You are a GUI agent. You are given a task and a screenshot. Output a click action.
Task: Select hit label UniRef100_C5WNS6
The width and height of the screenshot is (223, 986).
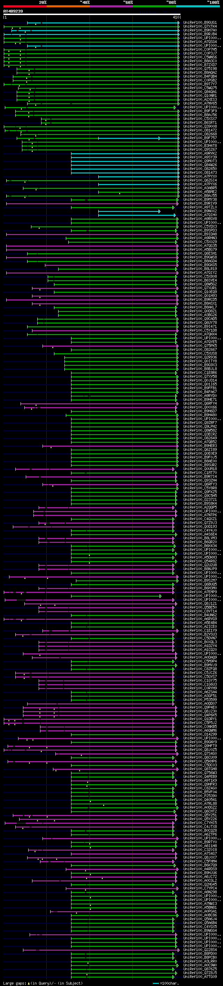200,57
